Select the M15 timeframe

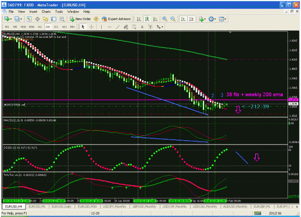(23, 27)
